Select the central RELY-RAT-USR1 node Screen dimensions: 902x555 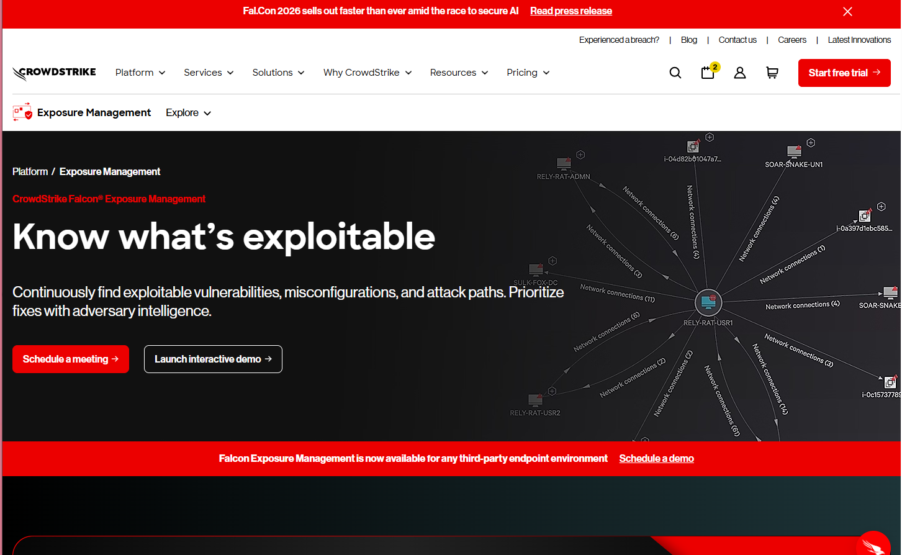click(x=708, y=303)
